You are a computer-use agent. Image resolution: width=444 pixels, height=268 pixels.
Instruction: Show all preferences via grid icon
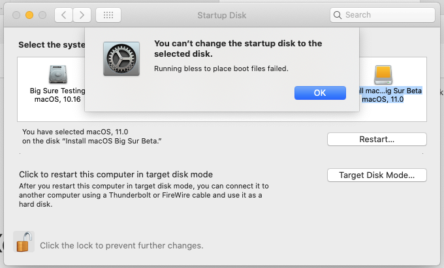click(x=108, y=15)
